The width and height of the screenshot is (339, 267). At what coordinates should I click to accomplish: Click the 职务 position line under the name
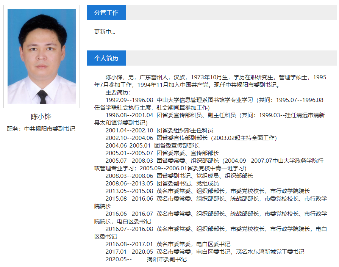pos(41,129)
